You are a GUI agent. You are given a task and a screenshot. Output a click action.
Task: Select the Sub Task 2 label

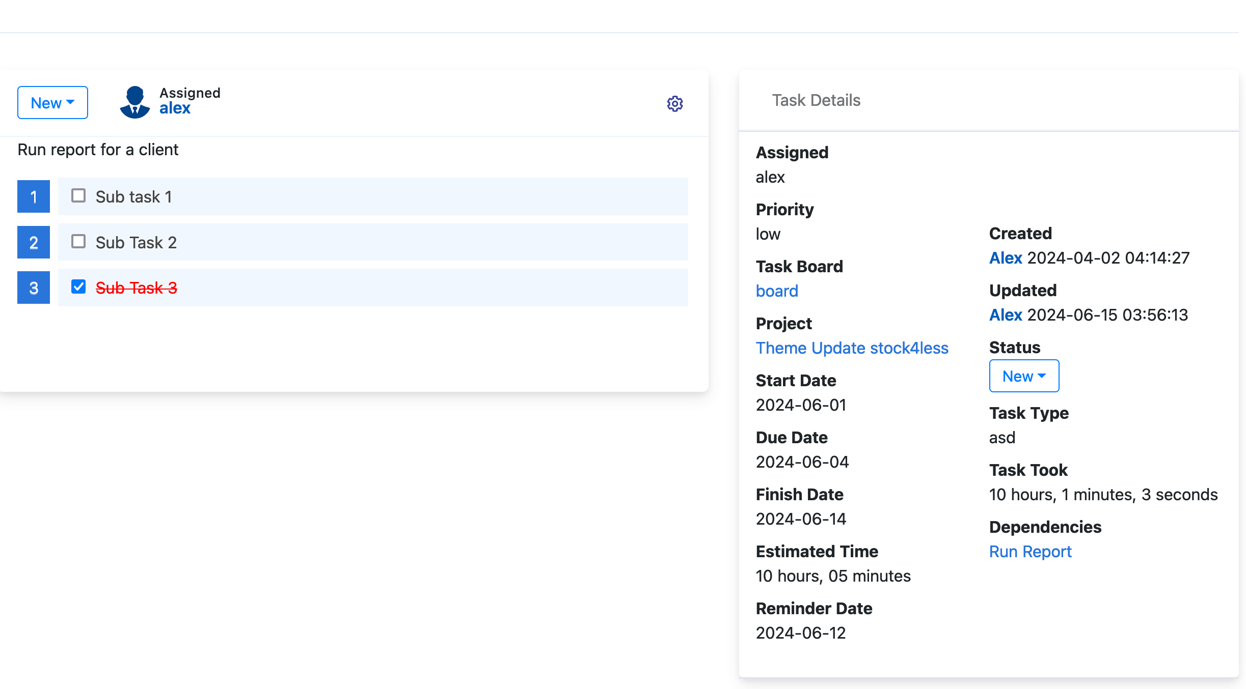click(x=136, y=242)
